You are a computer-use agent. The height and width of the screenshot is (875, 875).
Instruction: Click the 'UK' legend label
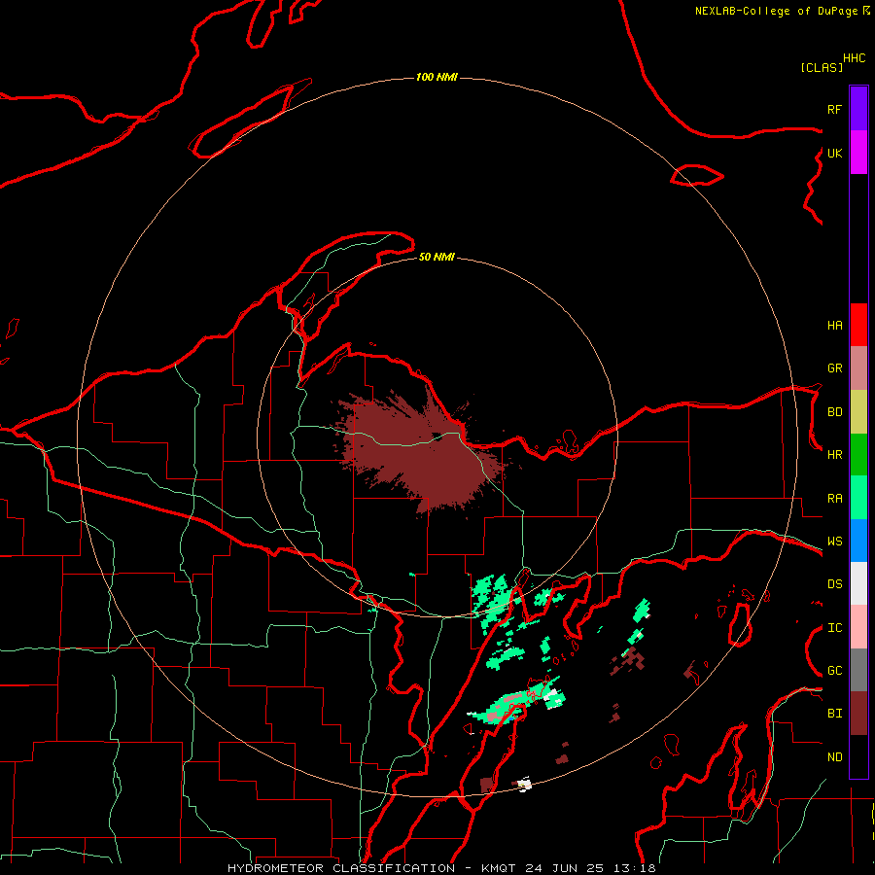(x=834, y=153)
